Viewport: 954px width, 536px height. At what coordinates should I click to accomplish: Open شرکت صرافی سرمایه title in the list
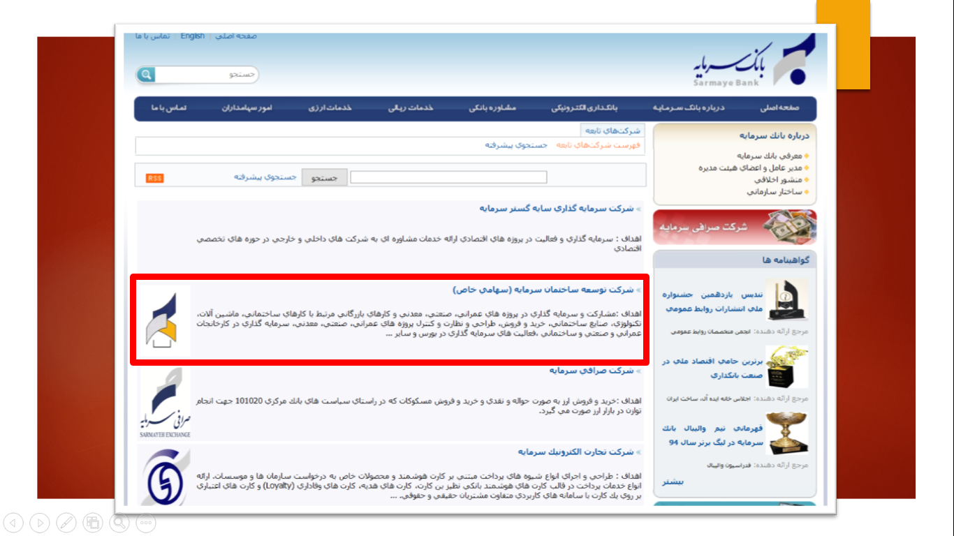[x=592, y=371]
